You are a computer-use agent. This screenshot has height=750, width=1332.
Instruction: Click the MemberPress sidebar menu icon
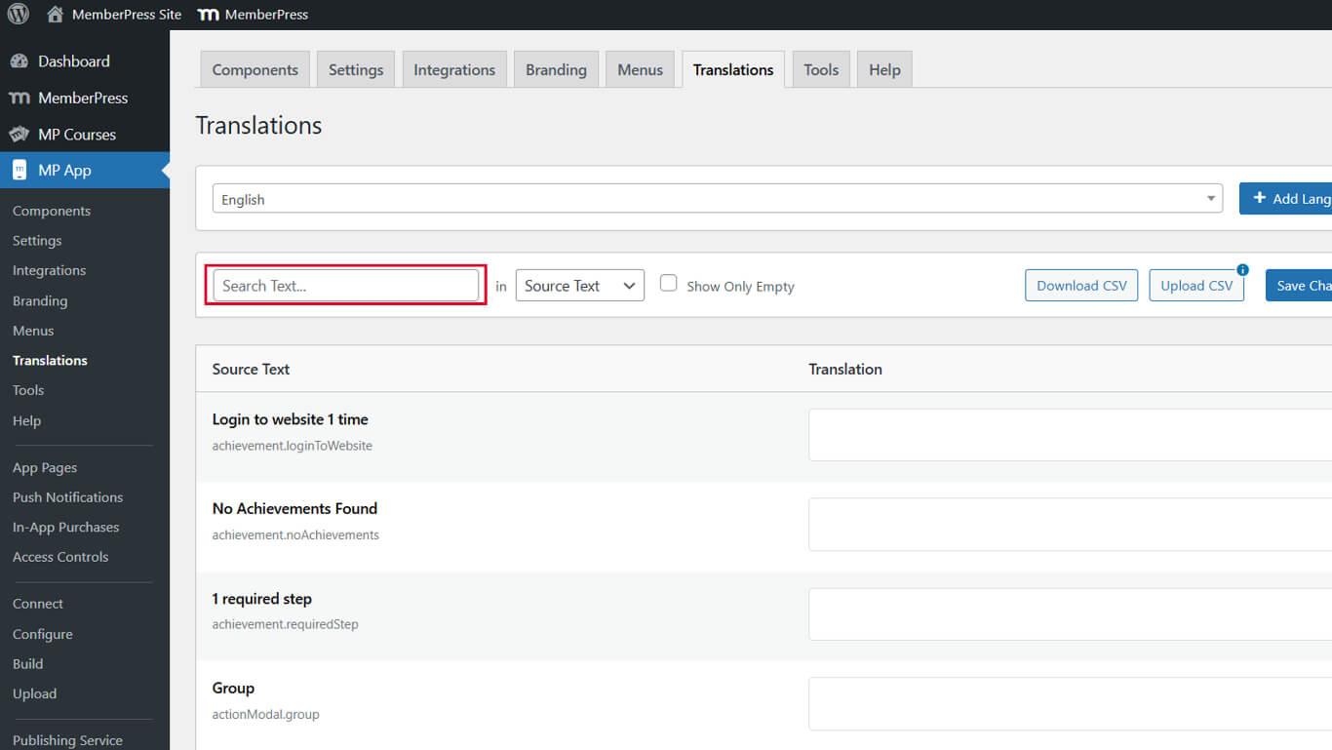pyautogui.click(x=20, y=98)
